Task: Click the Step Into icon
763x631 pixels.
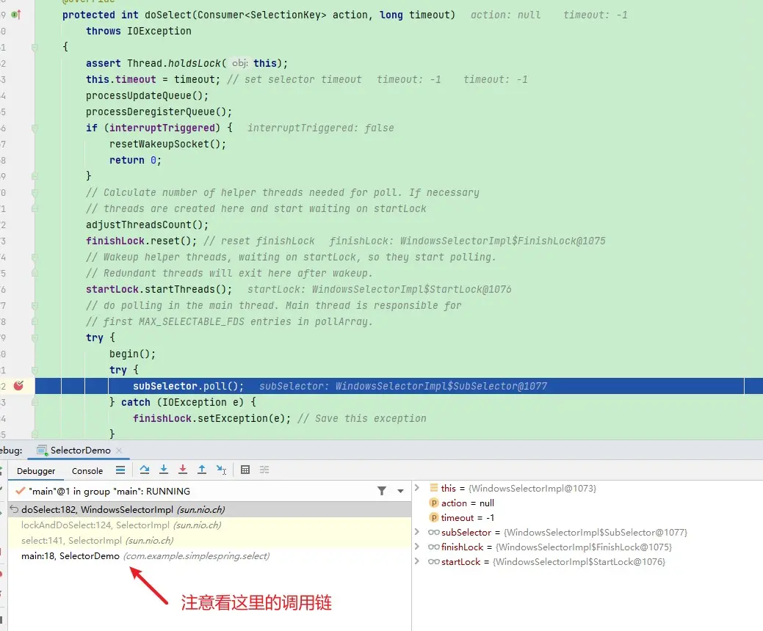Action: pyautogui.click(x=164, y=470)
